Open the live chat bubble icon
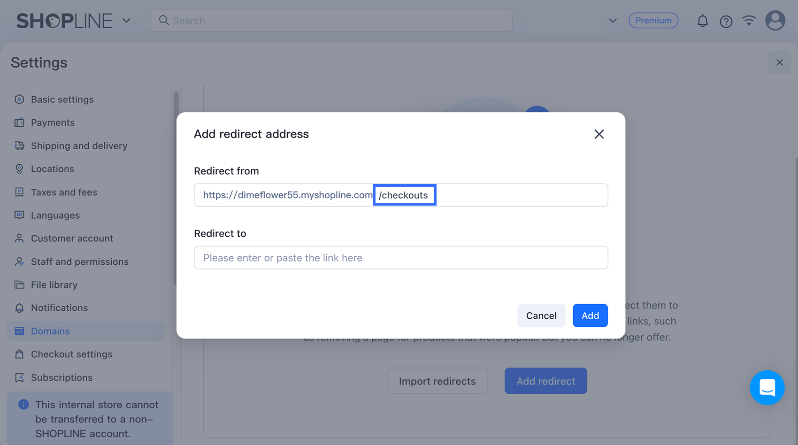The height and width of the screenshot is (445, 798). click(767, 388)
